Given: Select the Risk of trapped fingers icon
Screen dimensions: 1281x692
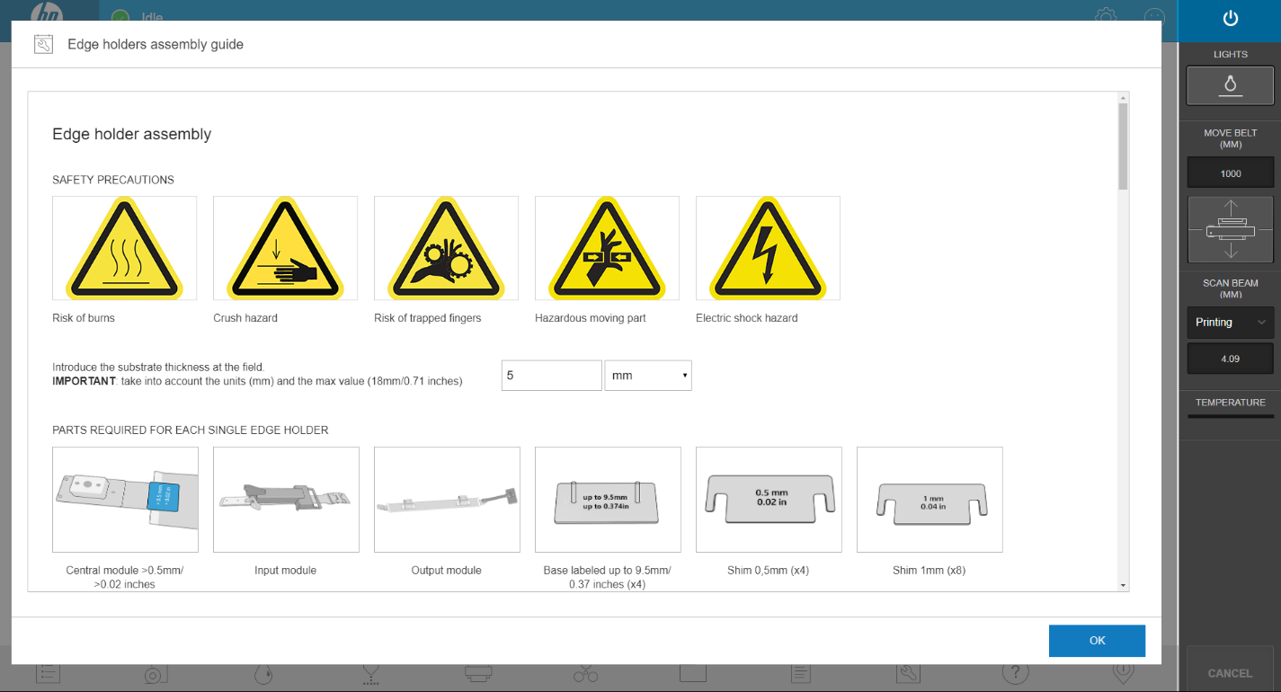Looking at the screenshot, I should click(446, 248).
